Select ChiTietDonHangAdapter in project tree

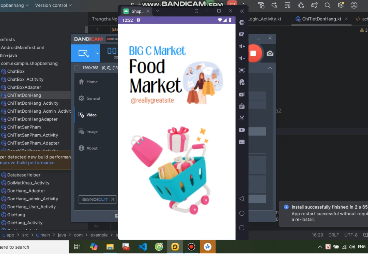[32, 119]
